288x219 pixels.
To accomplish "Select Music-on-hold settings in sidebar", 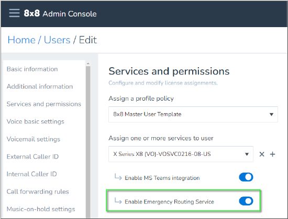I will point(41,209).
